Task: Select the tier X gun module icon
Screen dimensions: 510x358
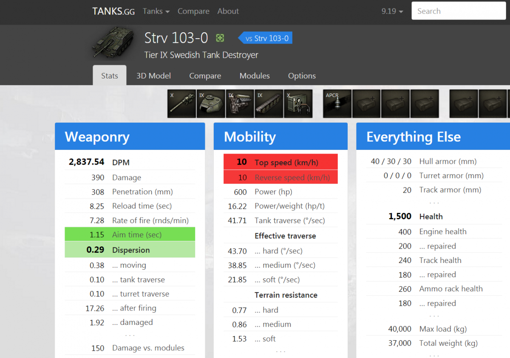Action: 181,103
